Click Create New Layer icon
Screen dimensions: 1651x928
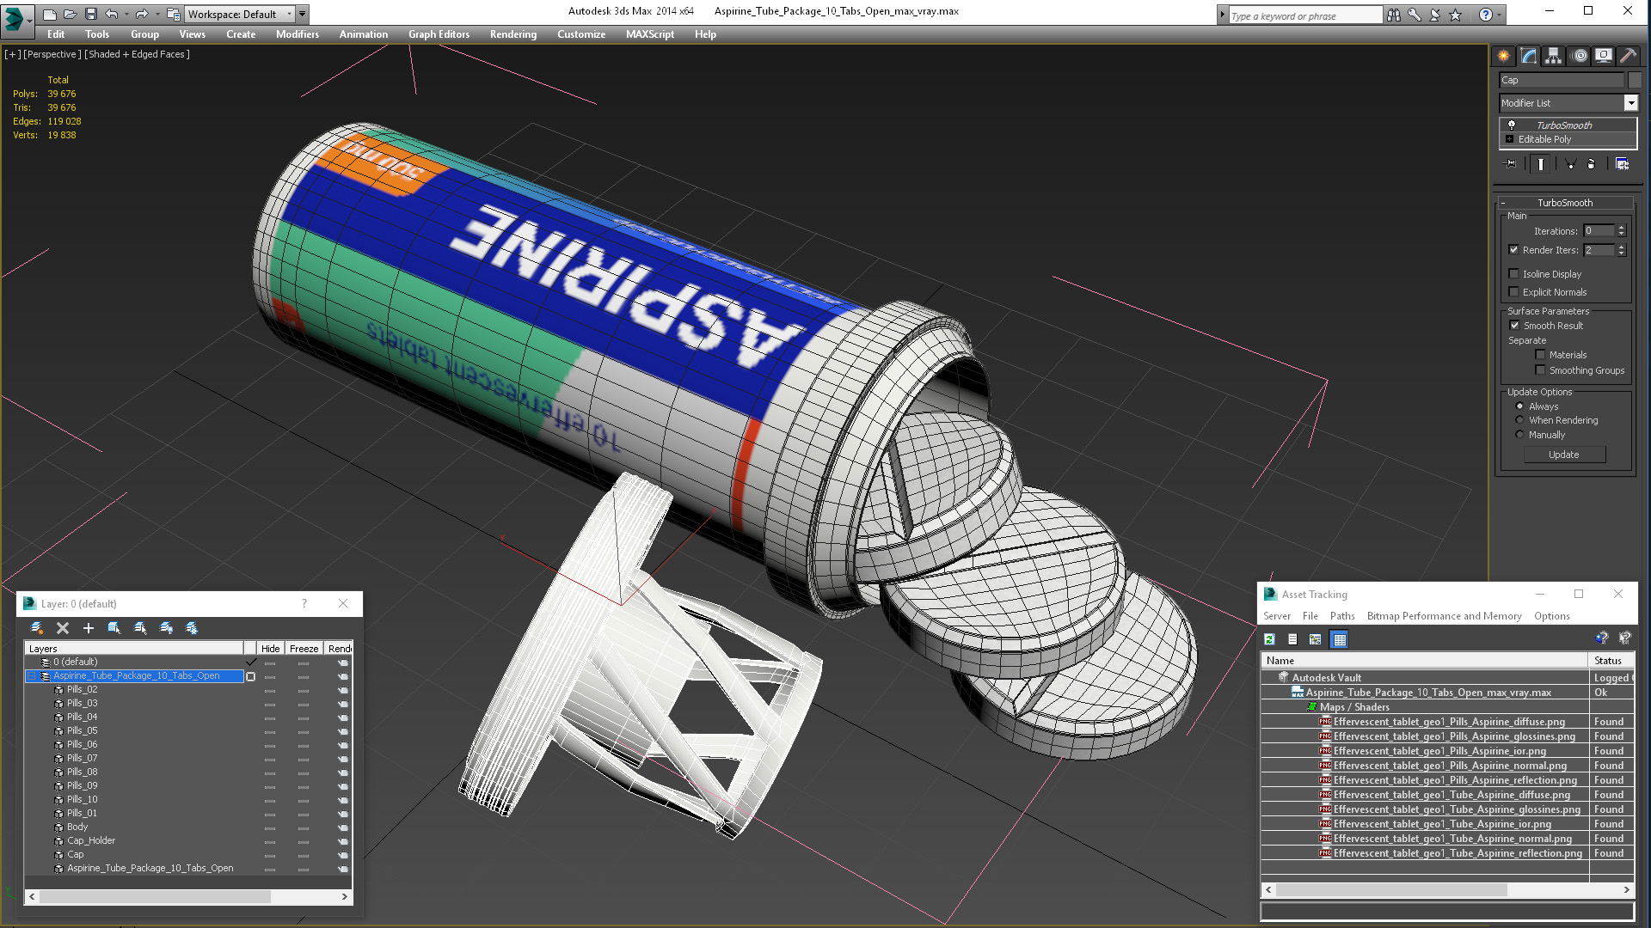tap(37, 628)
